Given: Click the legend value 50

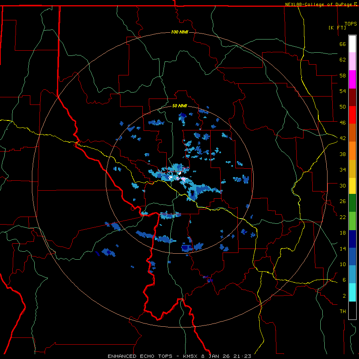Looking at the screenshot, I should pos(343,107).
